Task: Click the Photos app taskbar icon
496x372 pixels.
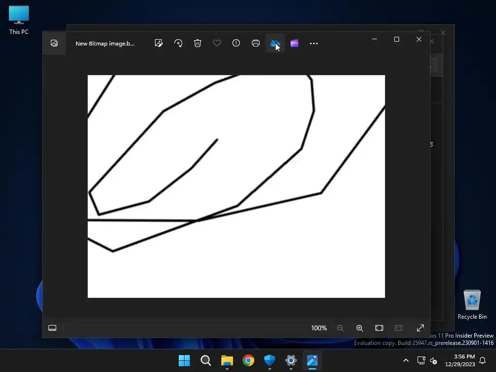Action: [312, 360]
